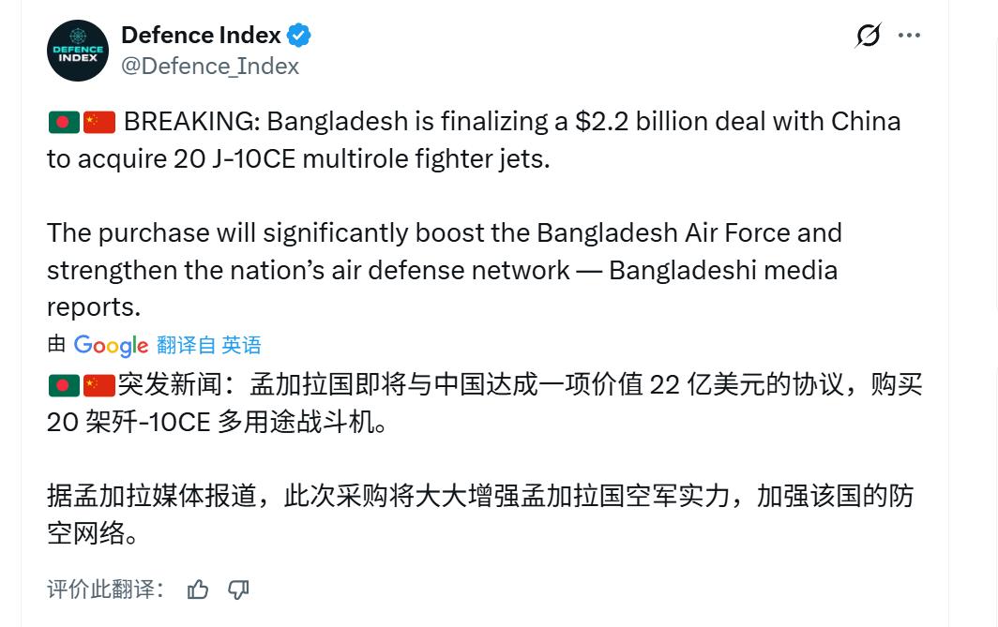The width and height of the screenshot is (998, 627).
Task: Click the 翻译自 英语 translation link
Action: point(209,346)
